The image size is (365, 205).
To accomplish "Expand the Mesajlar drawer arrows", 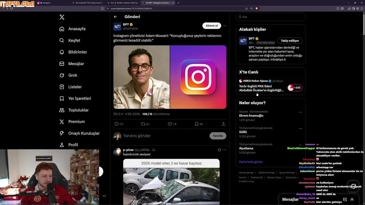I will 352,200.
